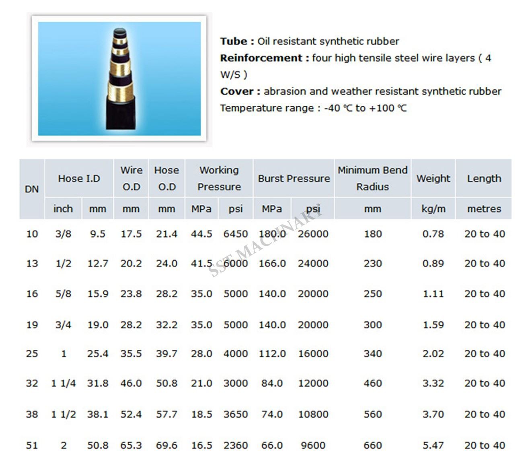Image resolution: width=532 pixels, height=460 pixels.
Task: Click the Weight column header
Action: point(433,178)
